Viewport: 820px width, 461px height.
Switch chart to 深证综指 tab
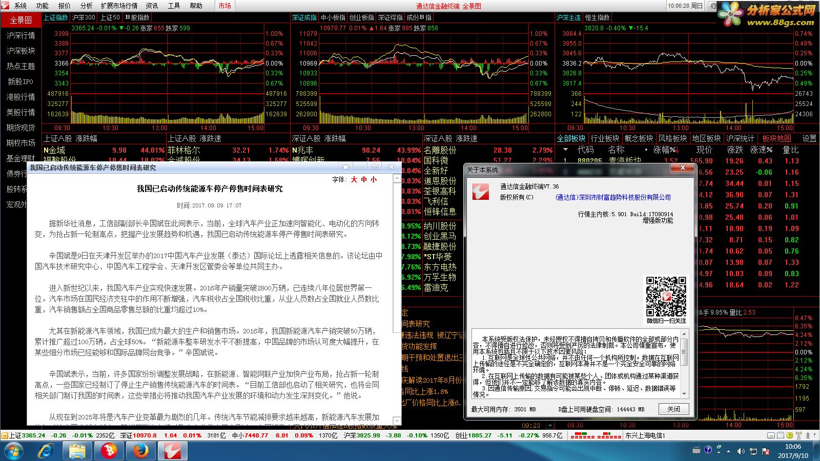[x=391, y=17]
